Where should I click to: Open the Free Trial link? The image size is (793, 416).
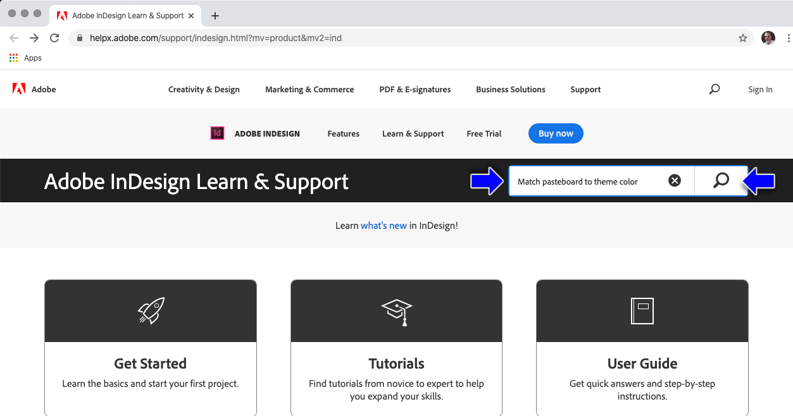coord(484,133)
